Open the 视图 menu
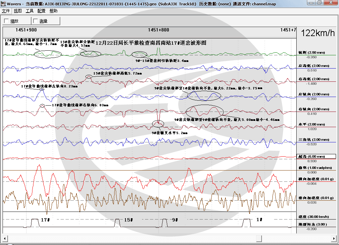Image resolution: width=339 pixels, height=245 pixels. click(x=18, y=11)
